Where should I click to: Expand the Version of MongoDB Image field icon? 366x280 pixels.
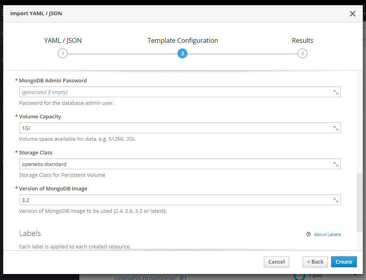(336, 200)
